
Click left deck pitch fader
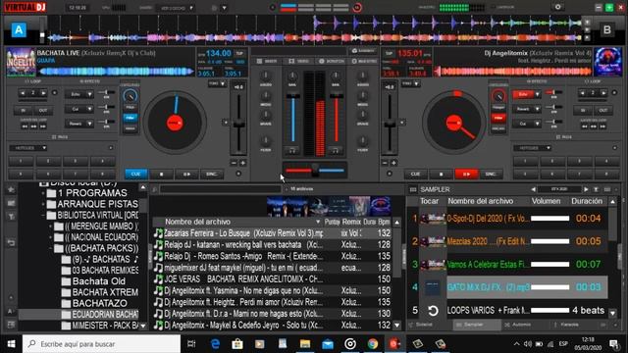[238, 125]
